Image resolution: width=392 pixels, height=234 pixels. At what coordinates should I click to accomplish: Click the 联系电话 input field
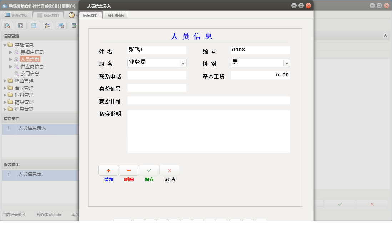click(157, 75)
